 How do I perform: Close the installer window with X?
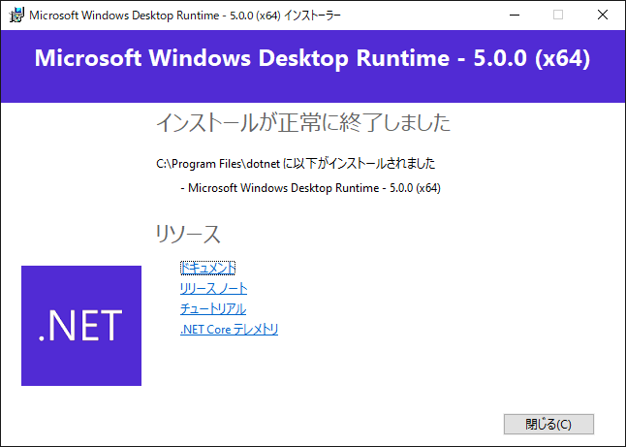pos(603,16)
